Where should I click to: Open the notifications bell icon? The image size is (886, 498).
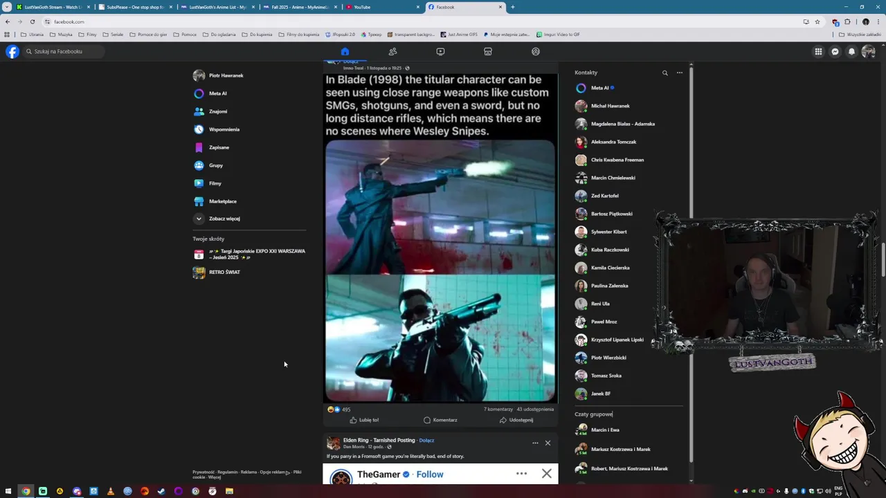(851, 51)
